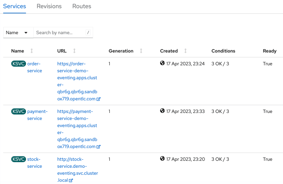Image resolution: width=283 pixels, height=184 pixels.
Task: Click the Ready column header
Action: click(270, 51)
